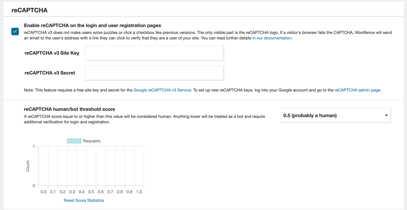Click Reset Score Statistics
Screen dimensions: 407x210
pos(84,200)
